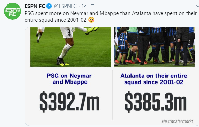The image size is (199, 127).
Task: Open the green ESPN FC profile avatar
Action: (x=12, y=11)
